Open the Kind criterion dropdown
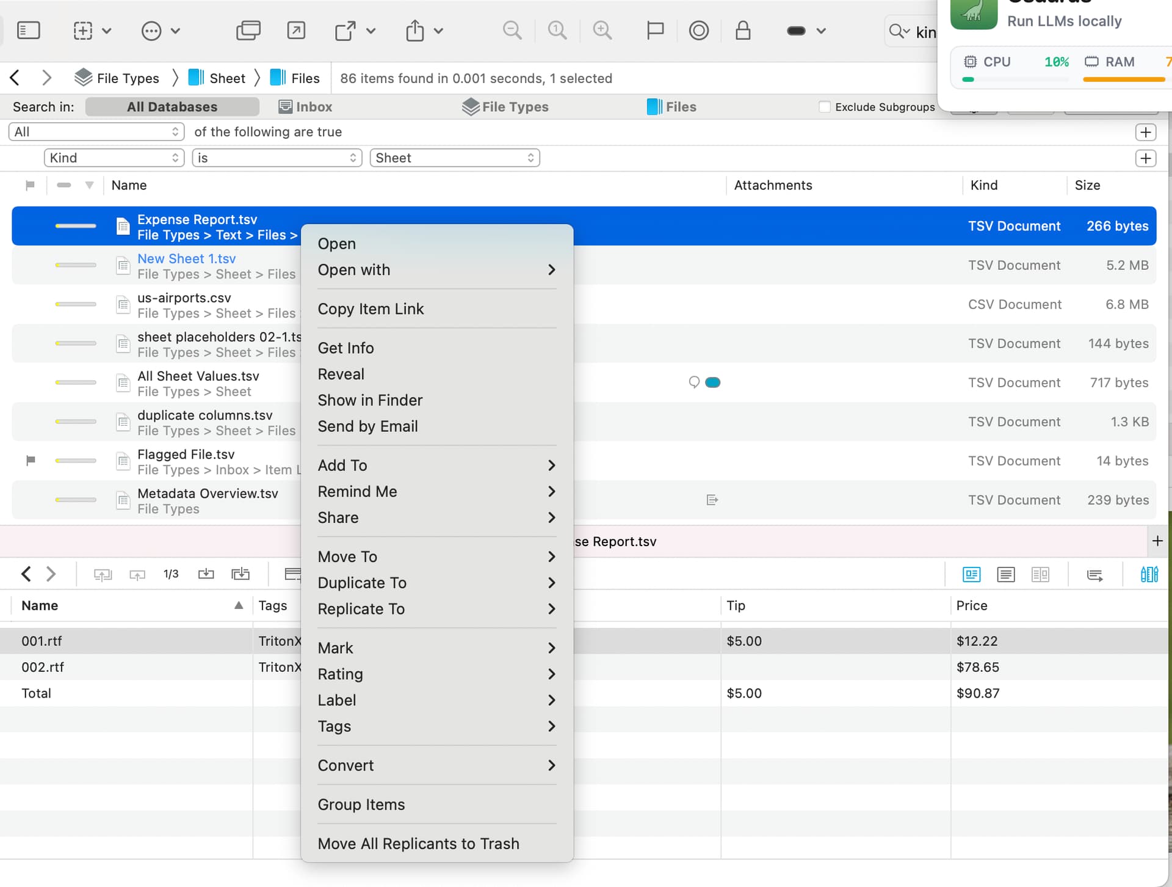This screenshot has width=1172, height=887. [114, 158]
